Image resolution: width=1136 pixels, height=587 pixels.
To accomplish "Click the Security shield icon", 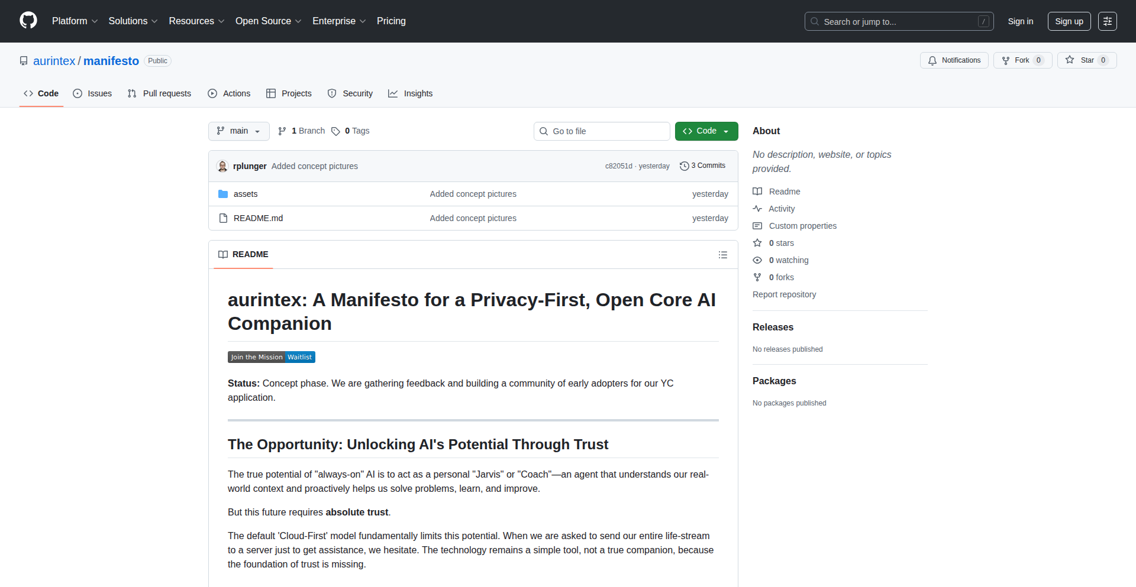I will 332,93.
